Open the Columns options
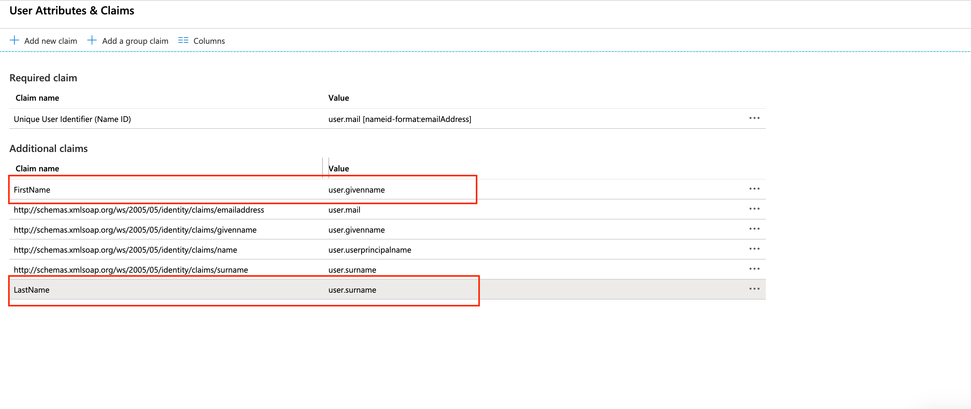Viewport: 971px width, 409px height. tap(209, 41)
